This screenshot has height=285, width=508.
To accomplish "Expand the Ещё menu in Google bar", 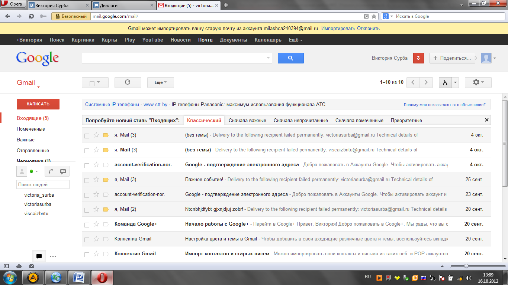I will 296,40.
